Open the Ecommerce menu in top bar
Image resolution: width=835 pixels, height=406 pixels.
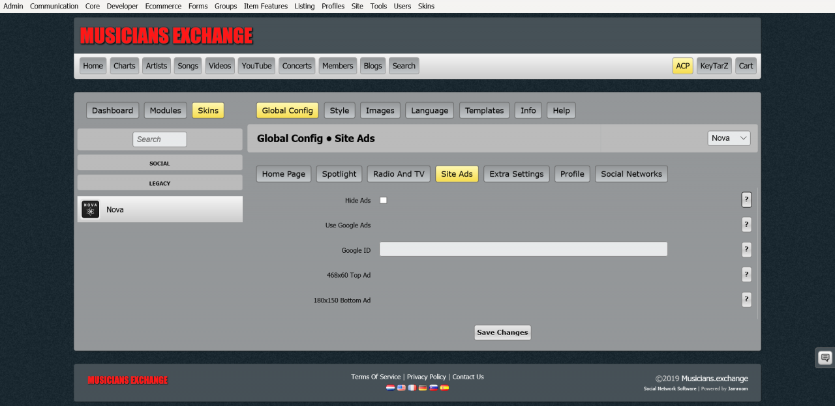pyautogui.click(x=164, y=7)
